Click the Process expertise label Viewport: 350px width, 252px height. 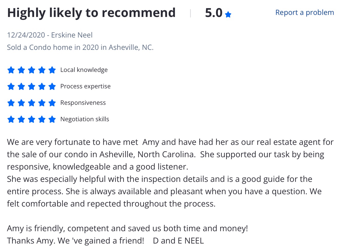pyautogui.click(x=85, y=86)
